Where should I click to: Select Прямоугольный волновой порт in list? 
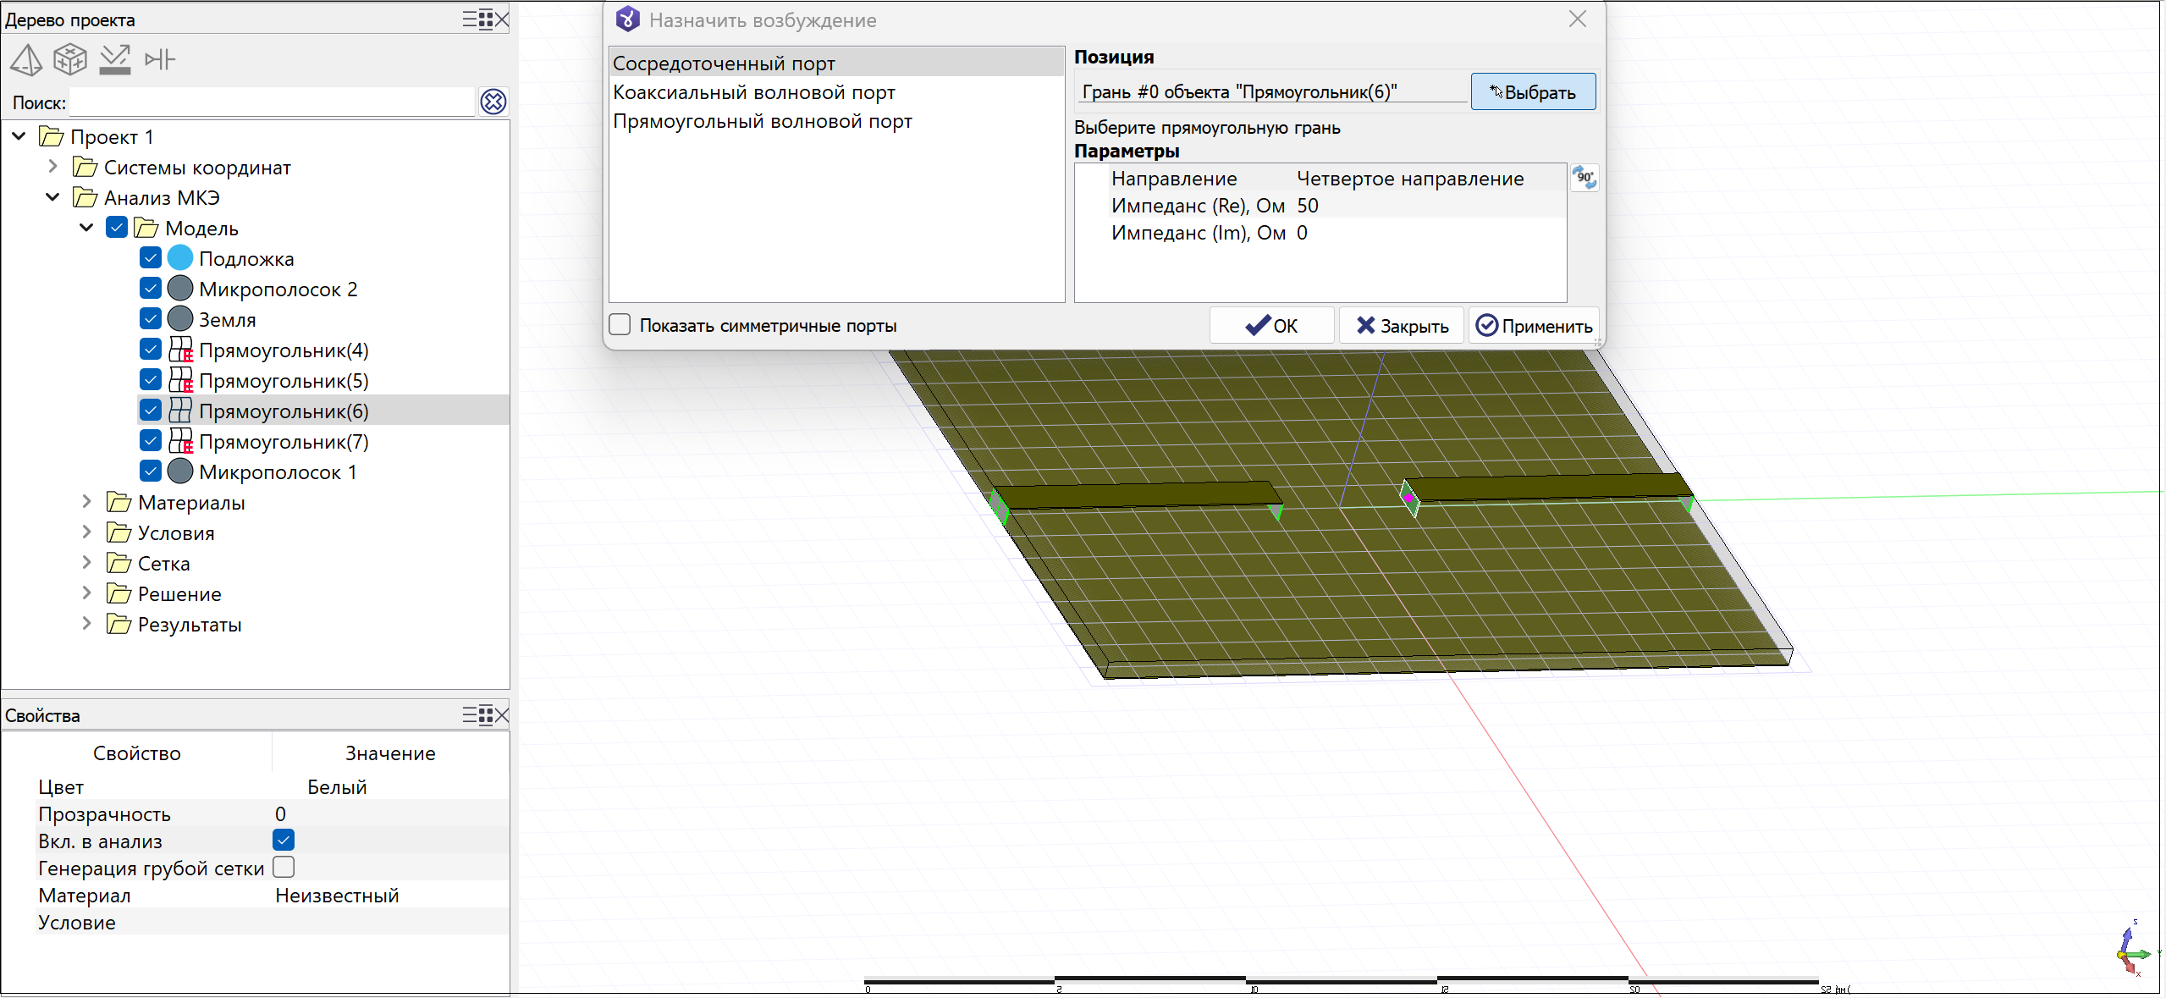(762, 121)
